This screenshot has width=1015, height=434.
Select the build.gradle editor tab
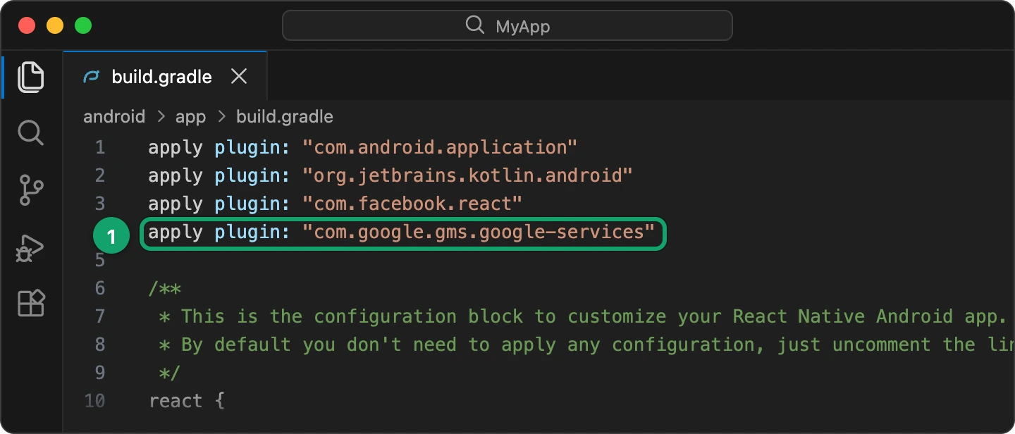pos(165,76)
